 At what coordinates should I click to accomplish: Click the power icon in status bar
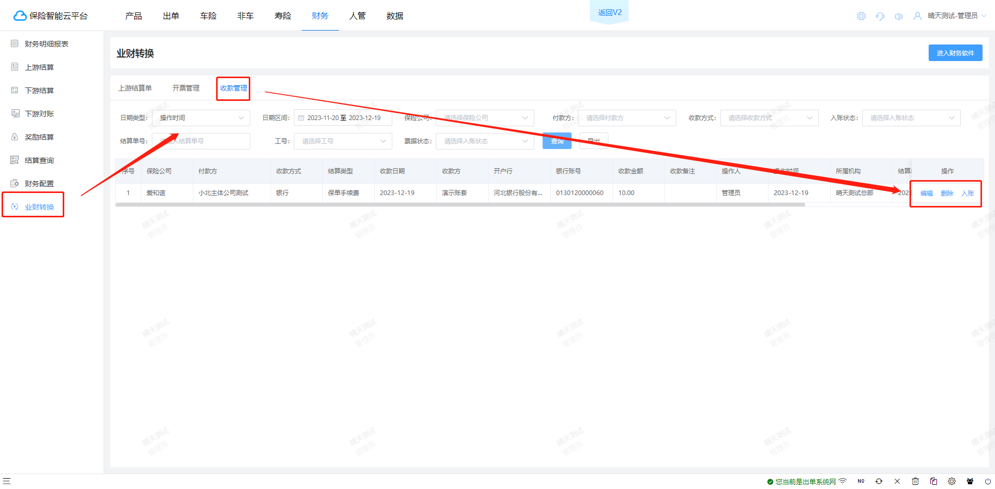[x=988, y=481]
